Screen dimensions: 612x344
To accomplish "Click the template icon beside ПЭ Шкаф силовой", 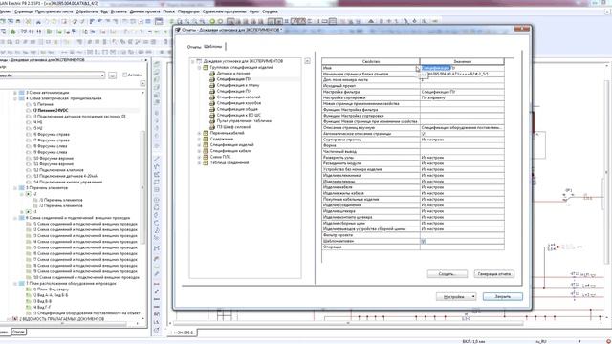I will (212, 127).
